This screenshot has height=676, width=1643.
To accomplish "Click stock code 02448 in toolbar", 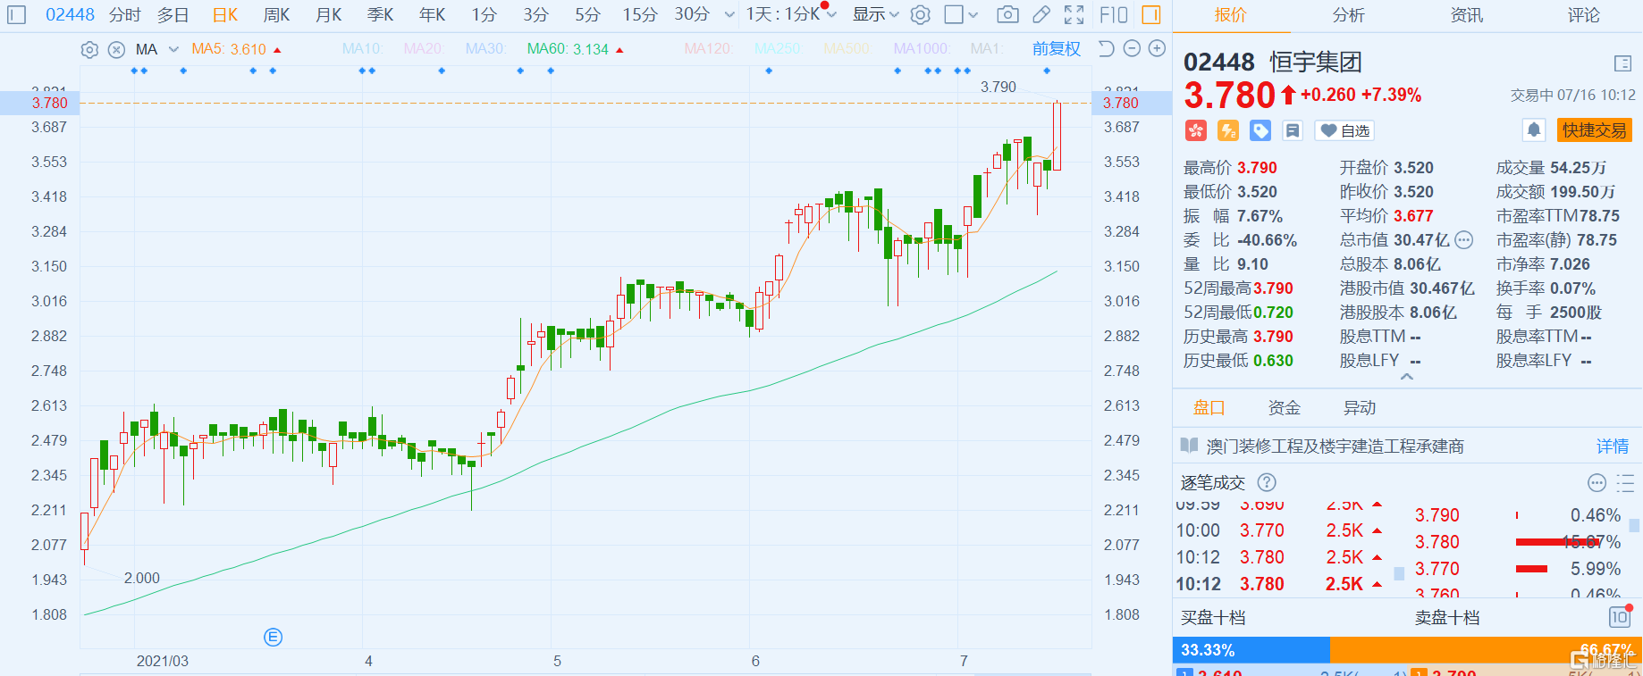I will point(70,14).
